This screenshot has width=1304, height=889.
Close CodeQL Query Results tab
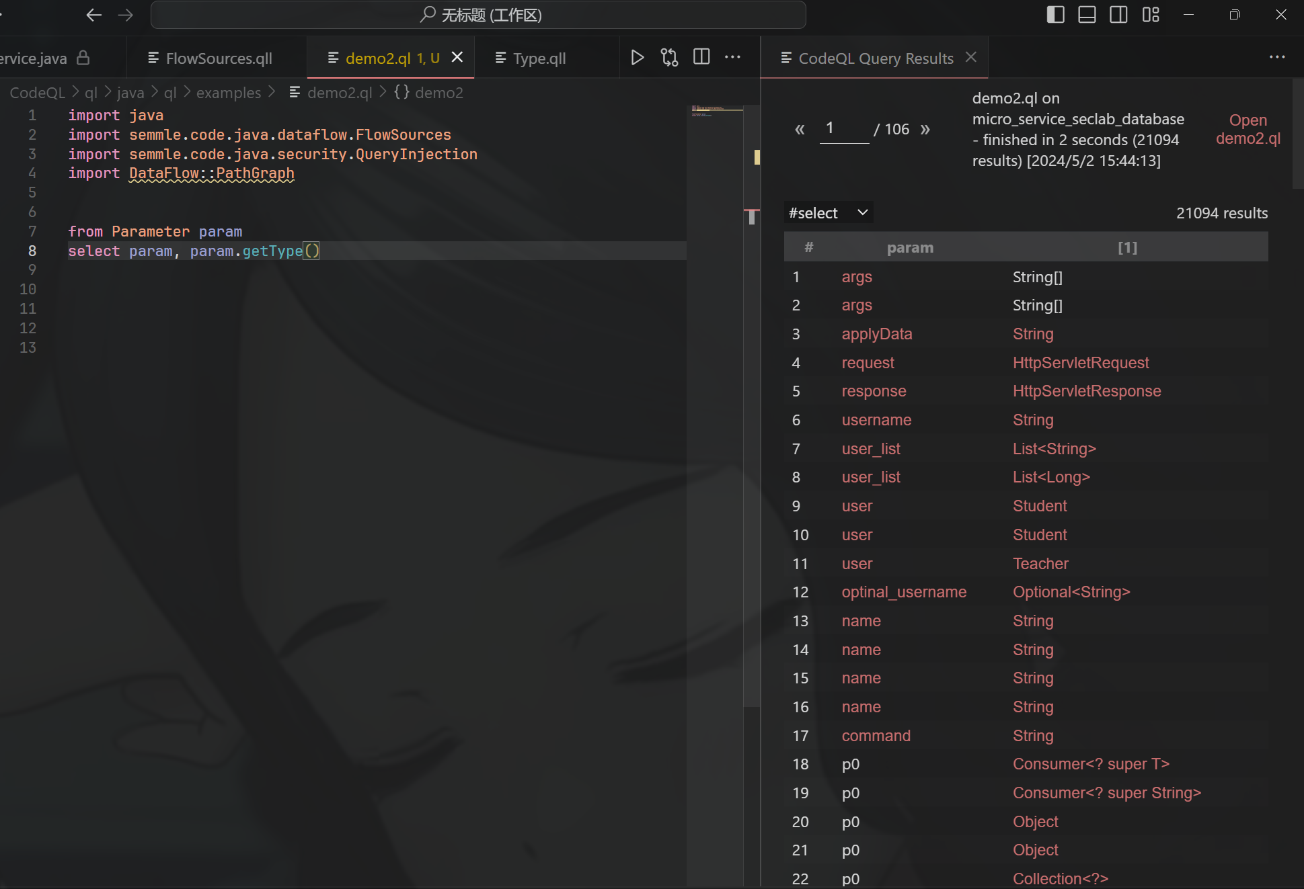point(970,58)
